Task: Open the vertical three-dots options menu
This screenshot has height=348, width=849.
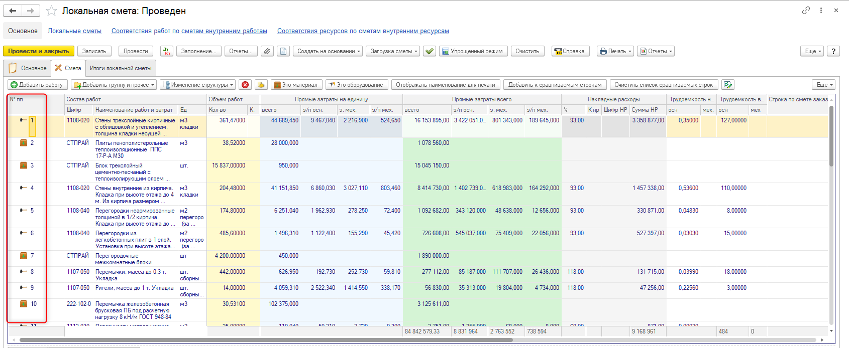Action: click(x=821, y=10)
